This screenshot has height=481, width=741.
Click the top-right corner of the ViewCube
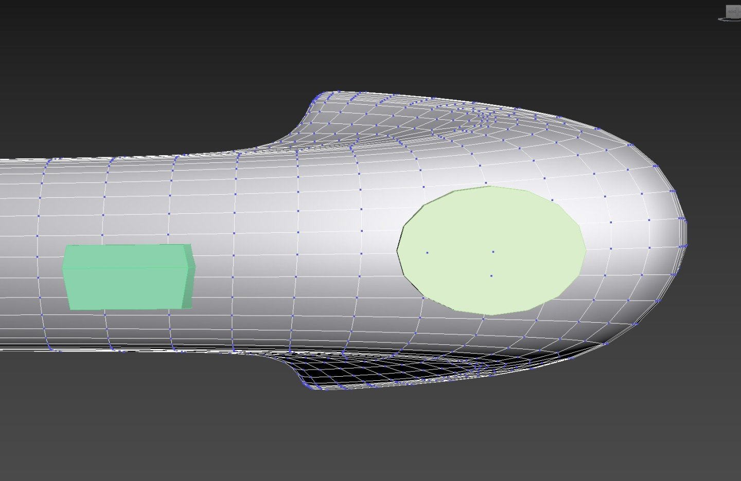pos(740,5)
